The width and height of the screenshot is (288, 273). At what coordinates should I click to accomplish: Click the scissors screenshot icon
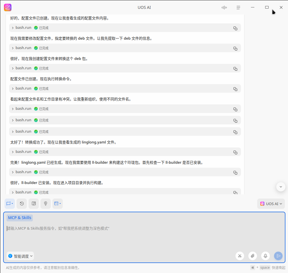(240, 256)
